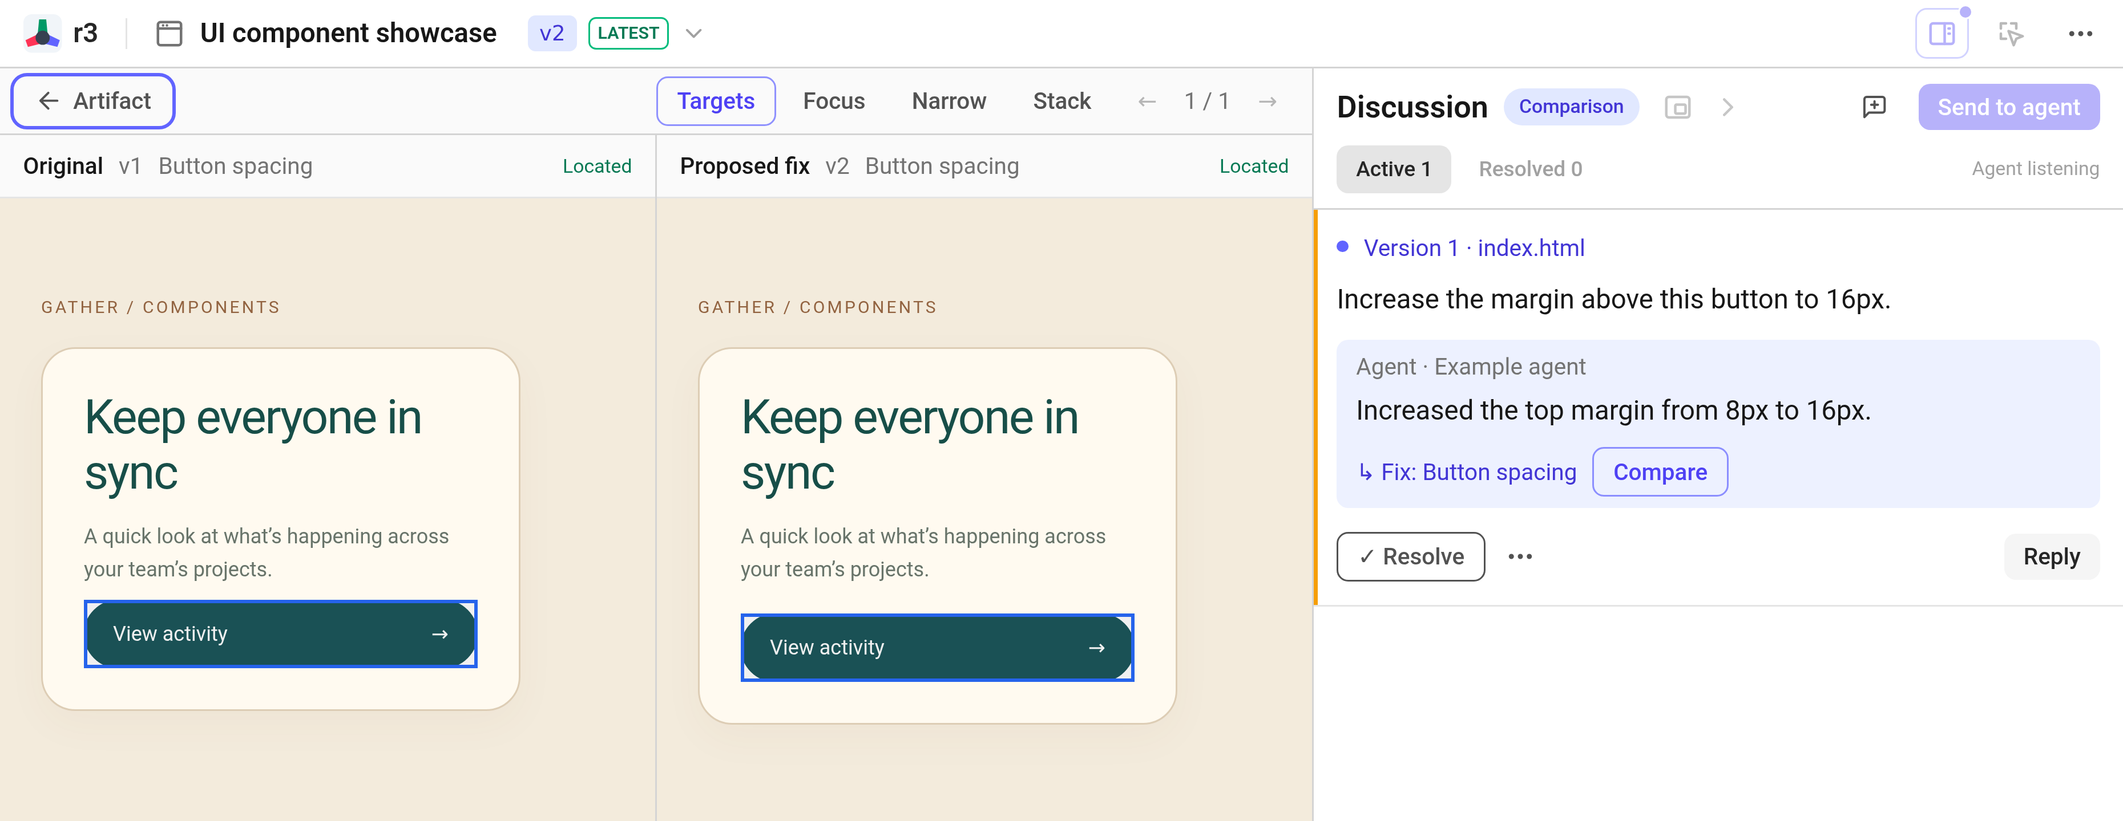Open the version dropdown chevron
The width and height of the screenshot is (2123, 821).
(694, 34)
